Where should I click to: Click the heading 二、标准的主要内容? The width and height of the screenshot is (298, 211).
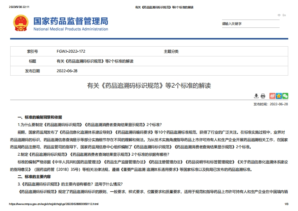tap(34, 176)
